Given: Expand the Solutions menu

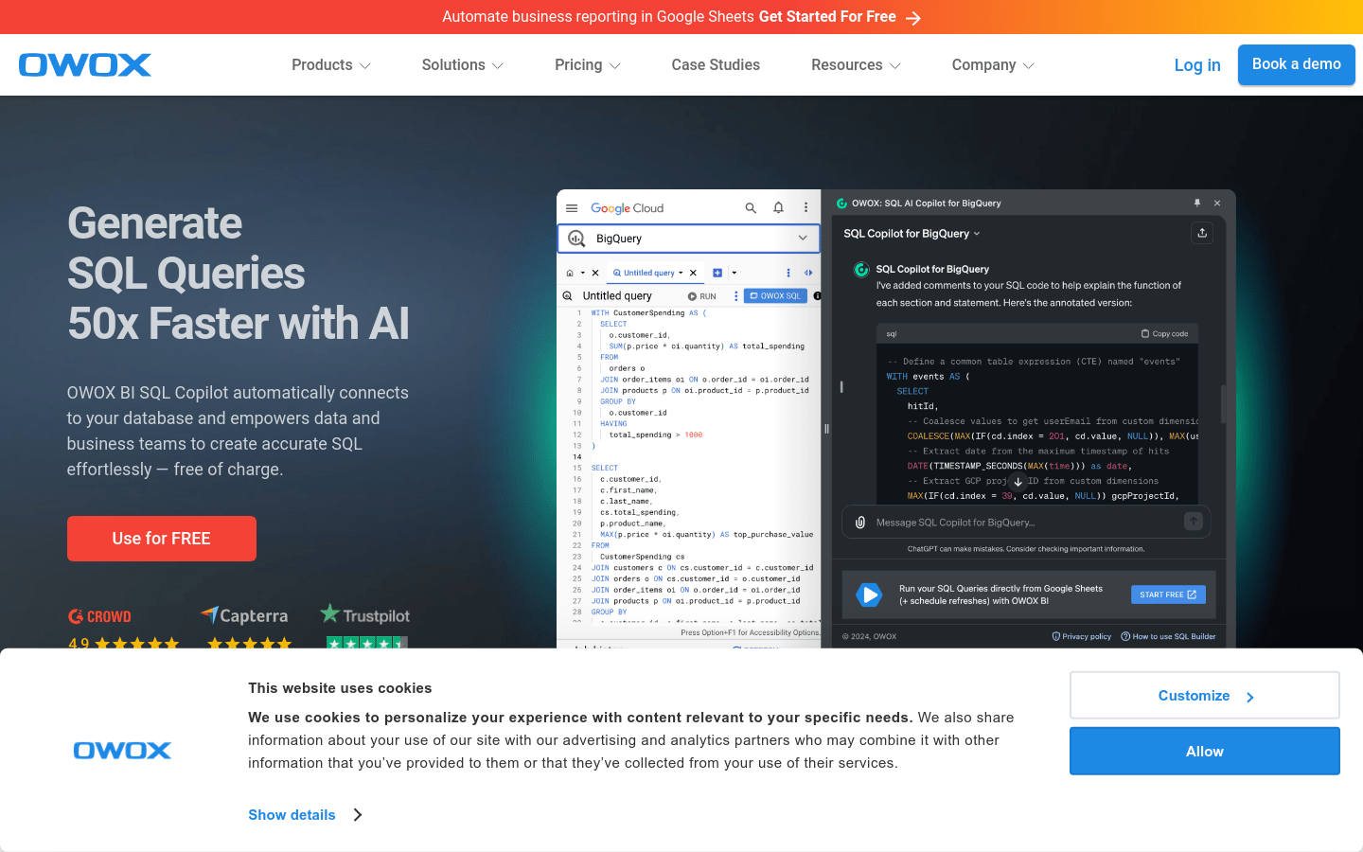Looking at the screenshot, I should (462, 65).
